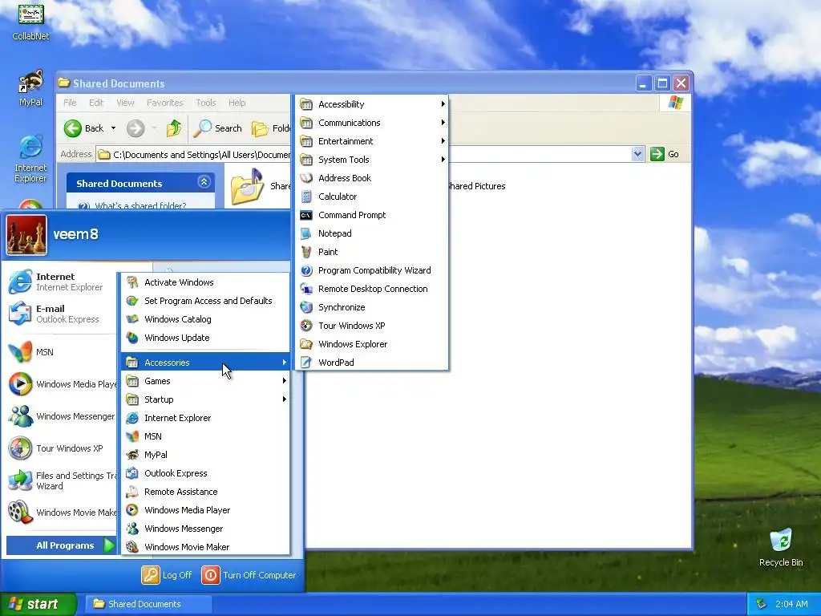Click the All Programs button
This screenshot has height=616, width=821.
coord(61,545)
